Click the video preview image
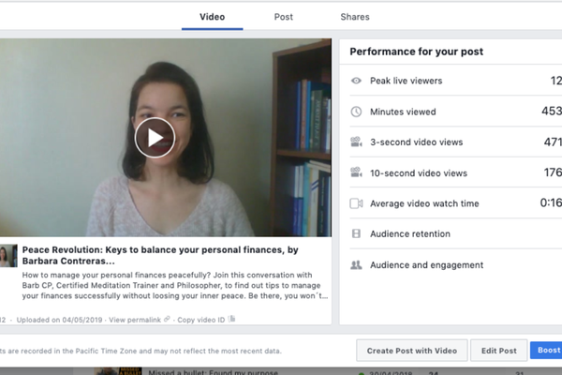The height and width of the screenshot is (375, 562). pyautogui.click(x=166, y=138)
